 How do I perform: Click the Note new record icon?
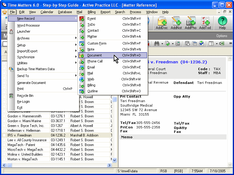pyautogui.click(x=82, y=49)
